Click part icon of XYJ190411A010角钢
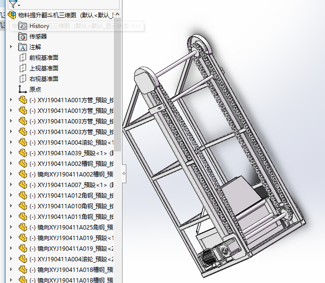Screen dimensions: 325x283 pyautogui.click(x=23, y=206)
